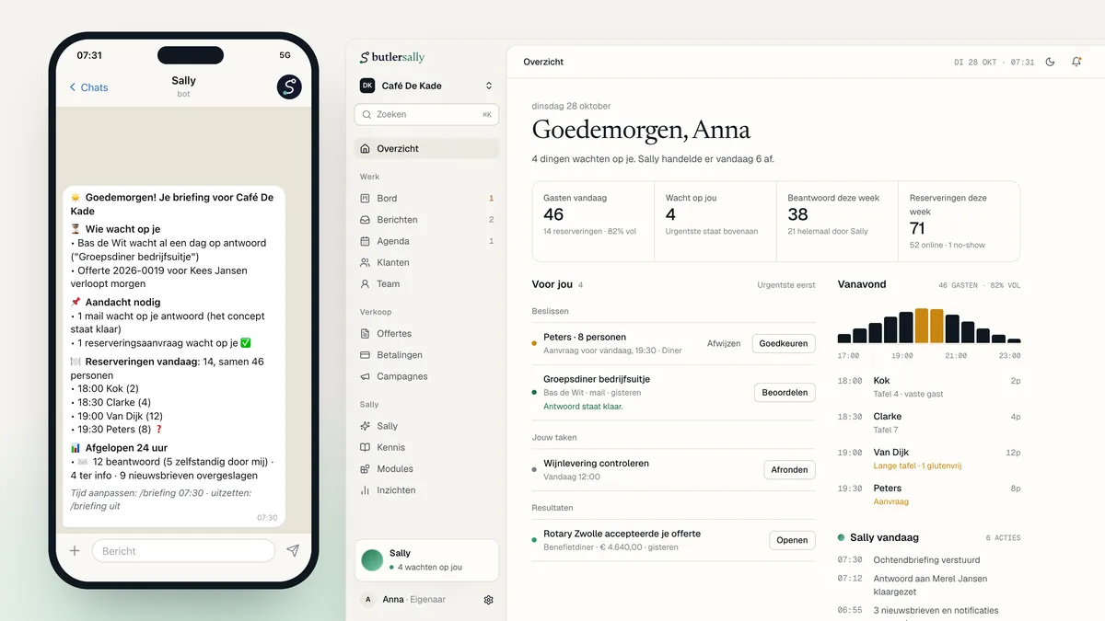Click the 18:30 Clarke reservation row
This screenshot has width=1105, height=621.
click(x=929, y=422)
